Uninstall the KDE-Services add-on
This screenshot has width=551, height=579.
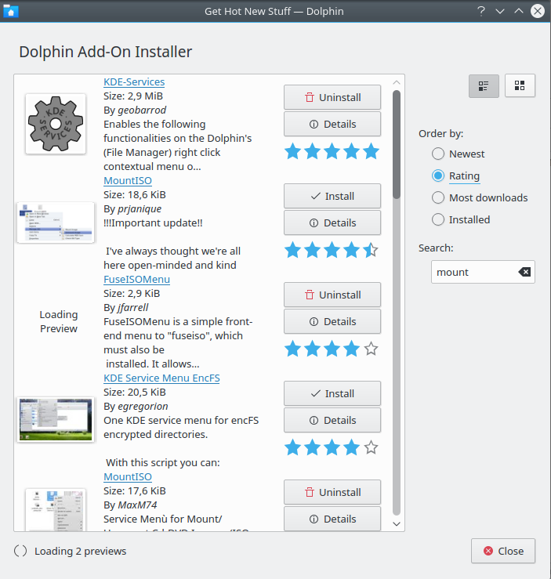point(332,97)
